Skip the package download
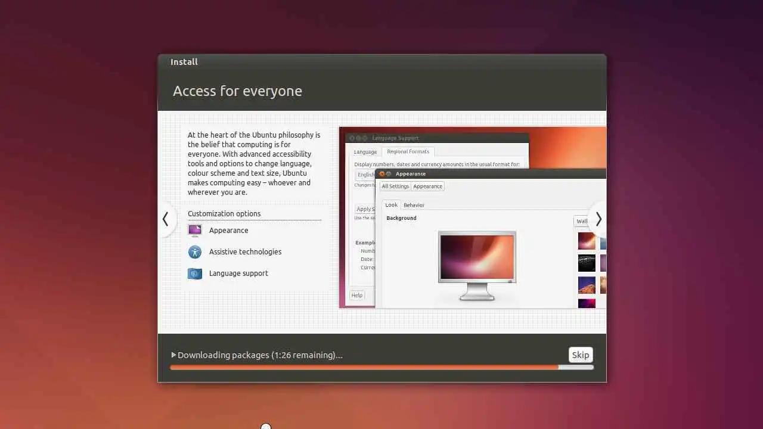 580,355
